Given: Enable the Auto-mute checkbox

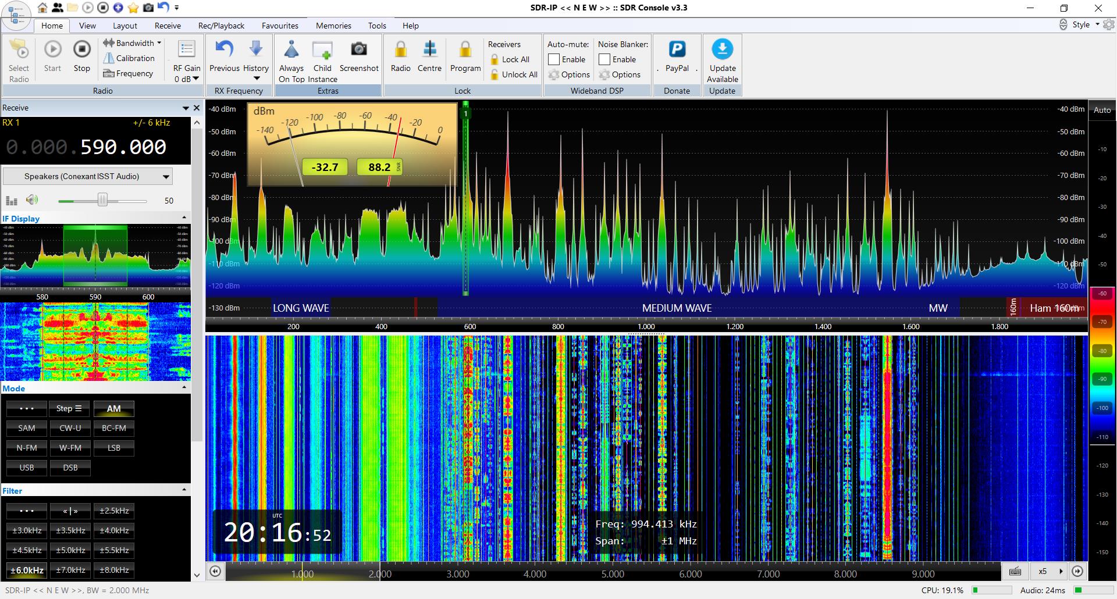Looking at the screenshot, I should [x=554, y=59].
